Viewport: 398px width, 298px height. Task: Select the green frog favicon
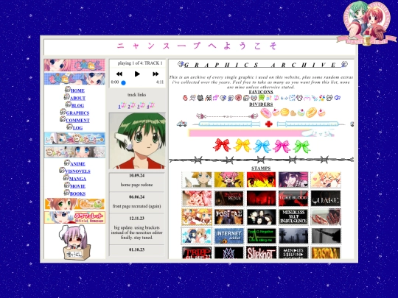coord(261,98)
